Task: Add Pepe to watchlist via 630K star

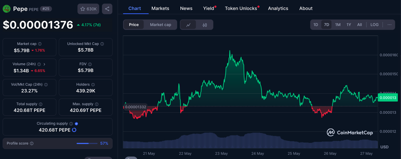Action: click(x=88, y=9)
